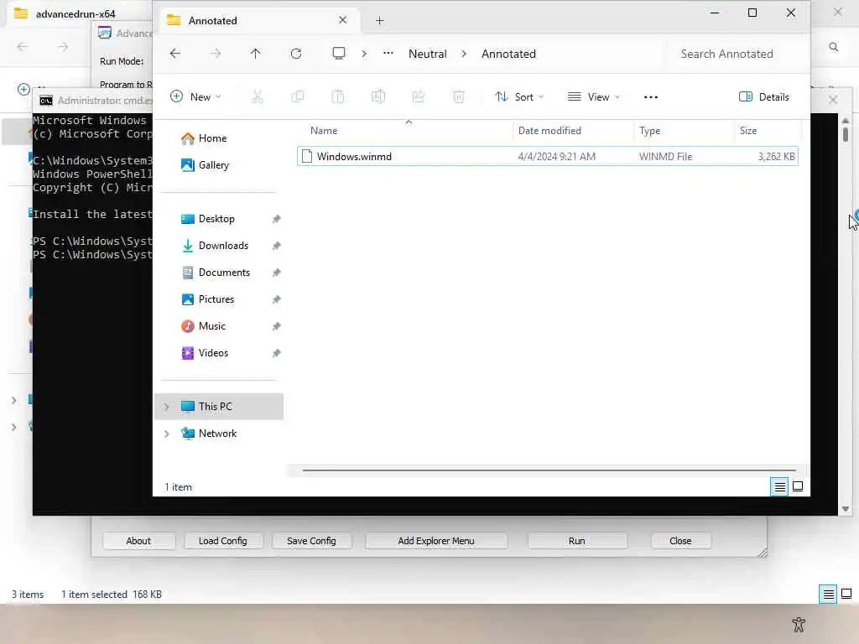Click the 4/4/2024 9:21 AM date cell

tap(557, 157)
